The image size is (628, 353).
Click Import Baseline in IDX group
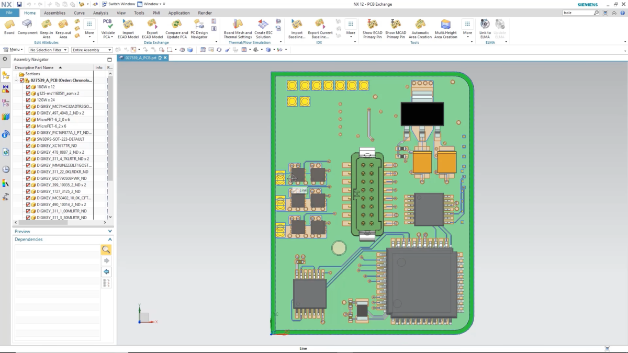297,29
